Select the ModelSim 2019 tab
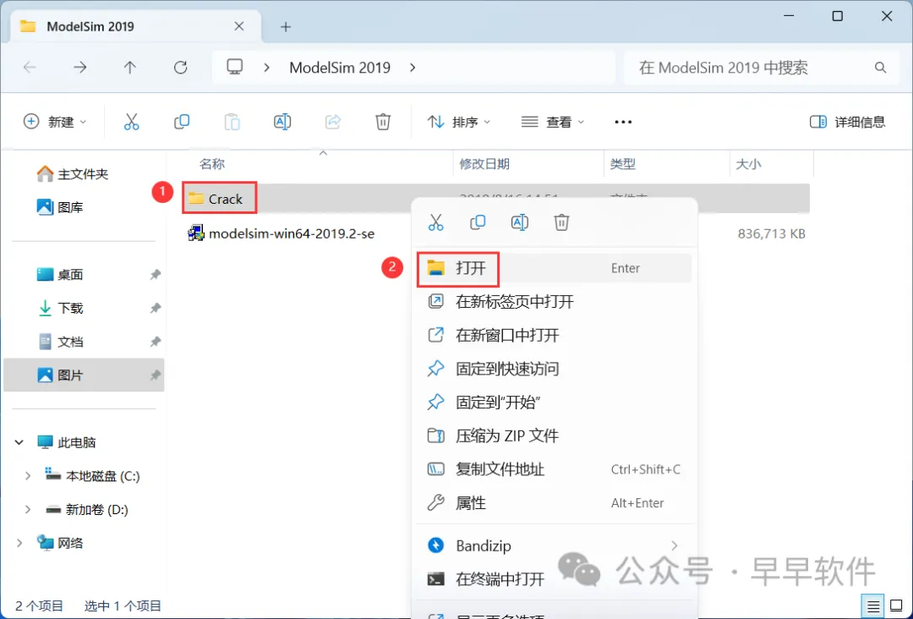The height and width of the screenshot is (619, 913). pyautogui.click(x=134, y=27)
